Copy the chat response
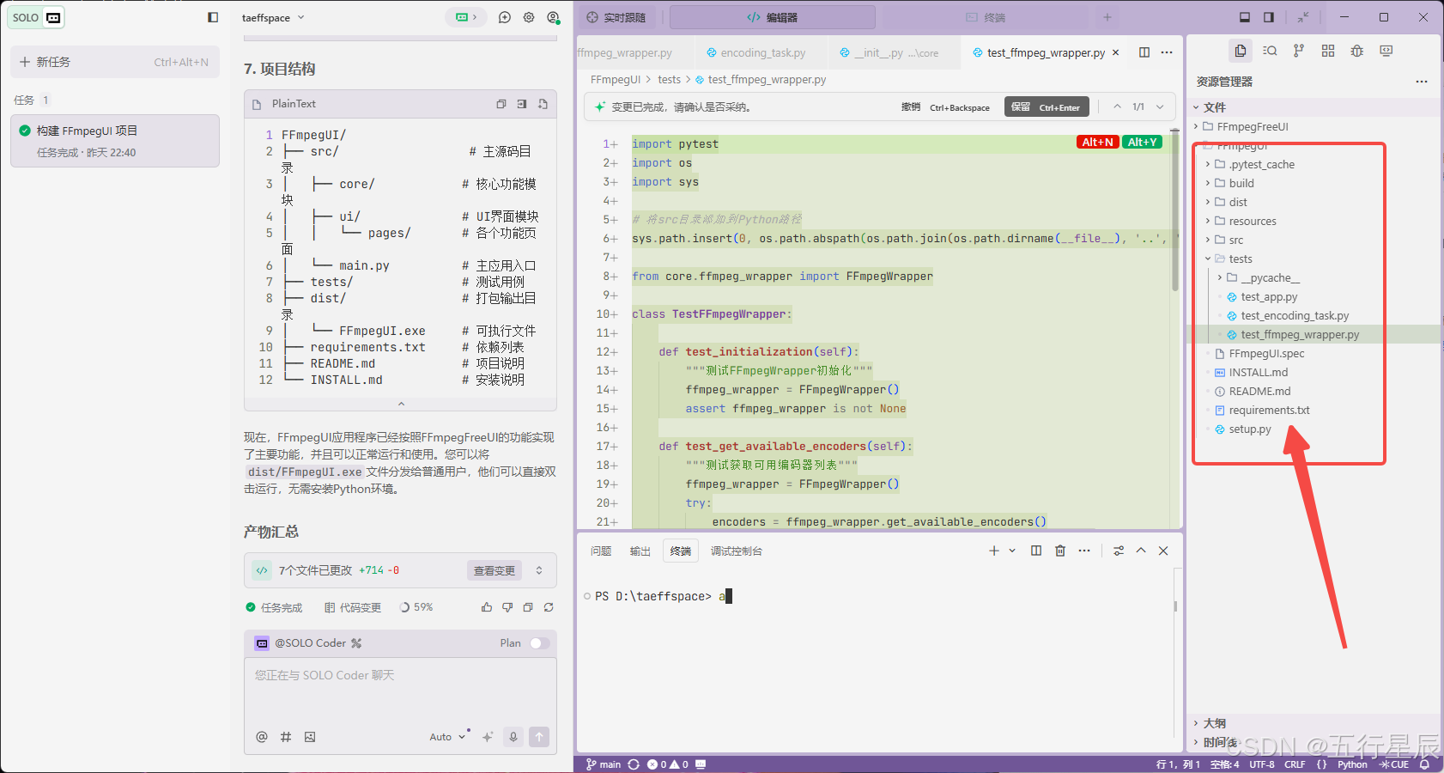 coord(528,607)
